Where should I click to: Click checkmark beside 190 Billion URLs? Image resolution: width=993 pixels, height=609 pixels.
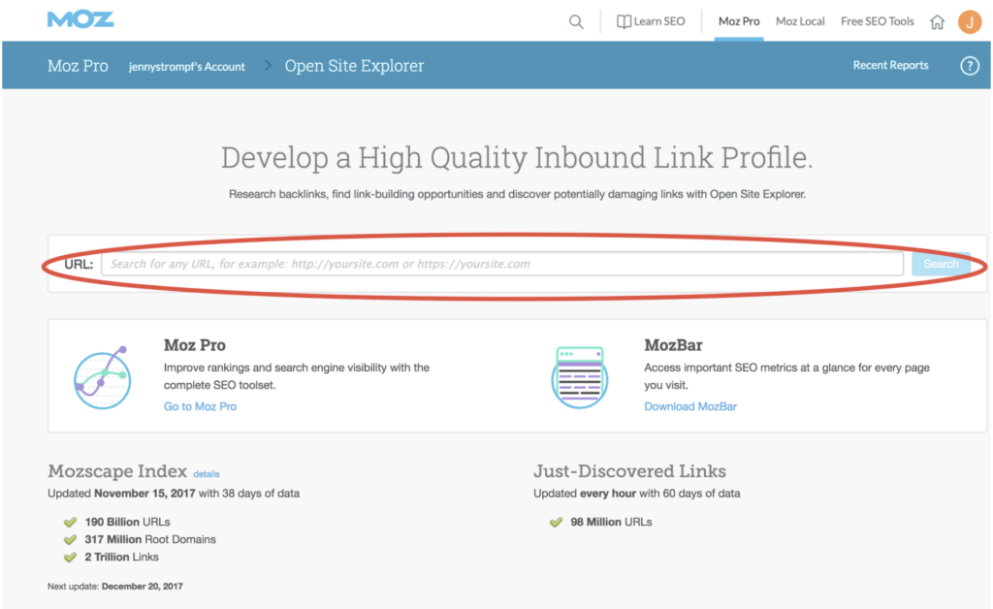point(70,523)
